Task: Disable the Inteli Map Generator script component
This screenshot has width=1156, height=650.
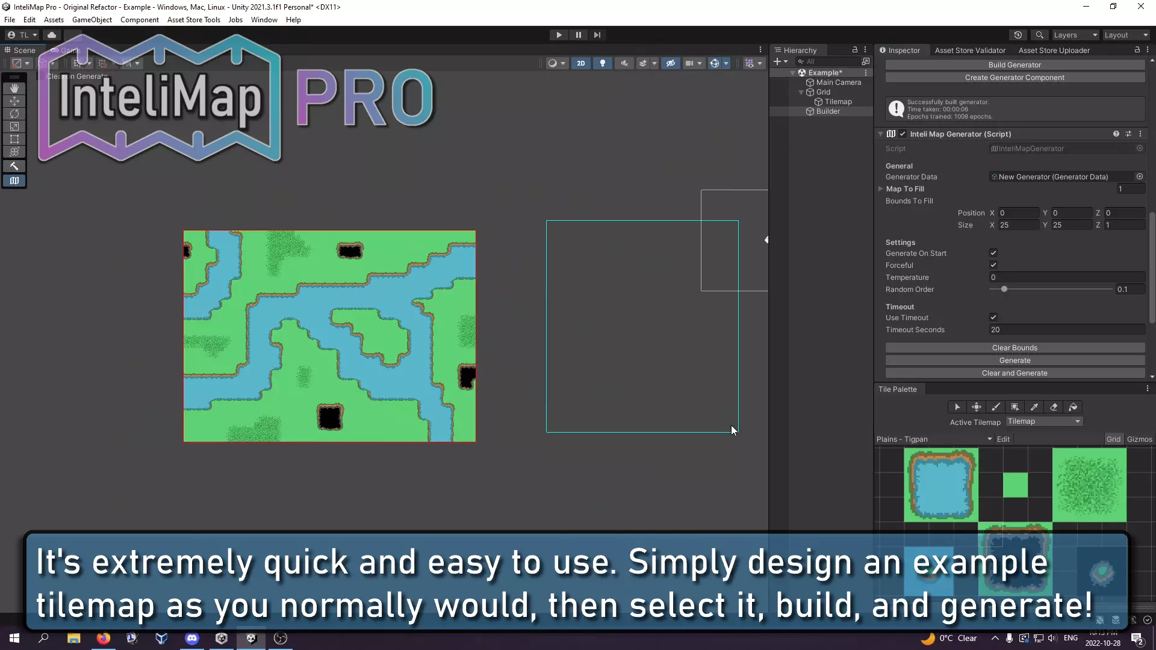Action: [903, 134]
